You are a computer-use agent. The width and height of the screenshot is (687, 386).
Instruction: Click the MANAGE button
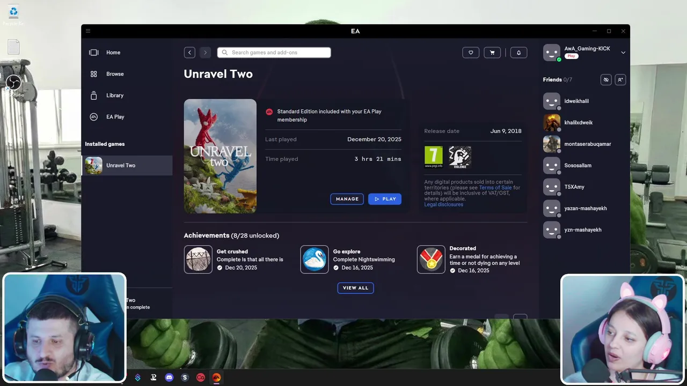pyautogui.click(x=347, y=199)
